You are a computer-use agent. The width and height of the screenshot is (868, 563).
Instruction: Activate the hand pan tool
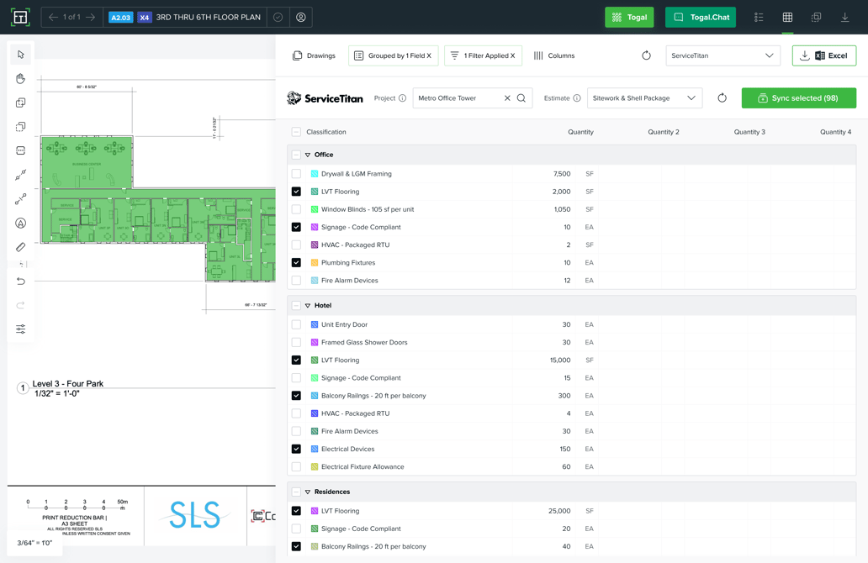click(x=20, y=79)
